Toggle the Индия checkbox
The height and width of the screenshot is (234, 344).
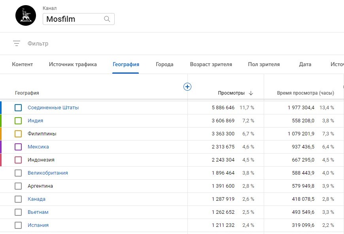coord(18,121)
